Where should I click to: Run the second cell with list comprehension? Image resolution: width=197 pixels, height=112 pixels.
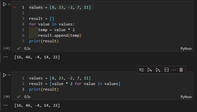tap(5, 75)
